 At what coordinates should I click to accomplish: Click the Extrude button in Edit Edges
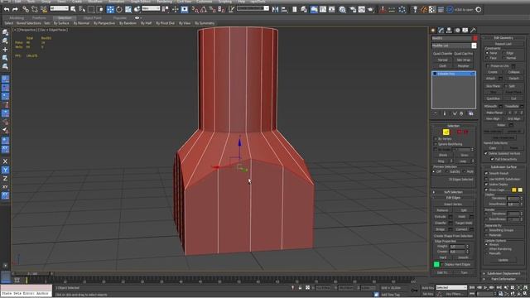click(441, 217)
